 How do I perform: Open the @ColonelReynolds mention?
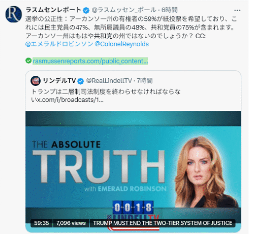coord(121,44)
